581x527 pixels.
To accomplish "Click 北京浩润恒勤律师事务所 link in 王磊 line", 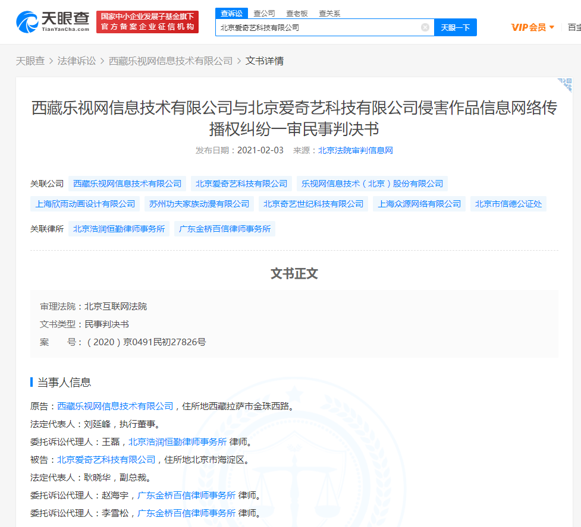I will click(177, 441).
